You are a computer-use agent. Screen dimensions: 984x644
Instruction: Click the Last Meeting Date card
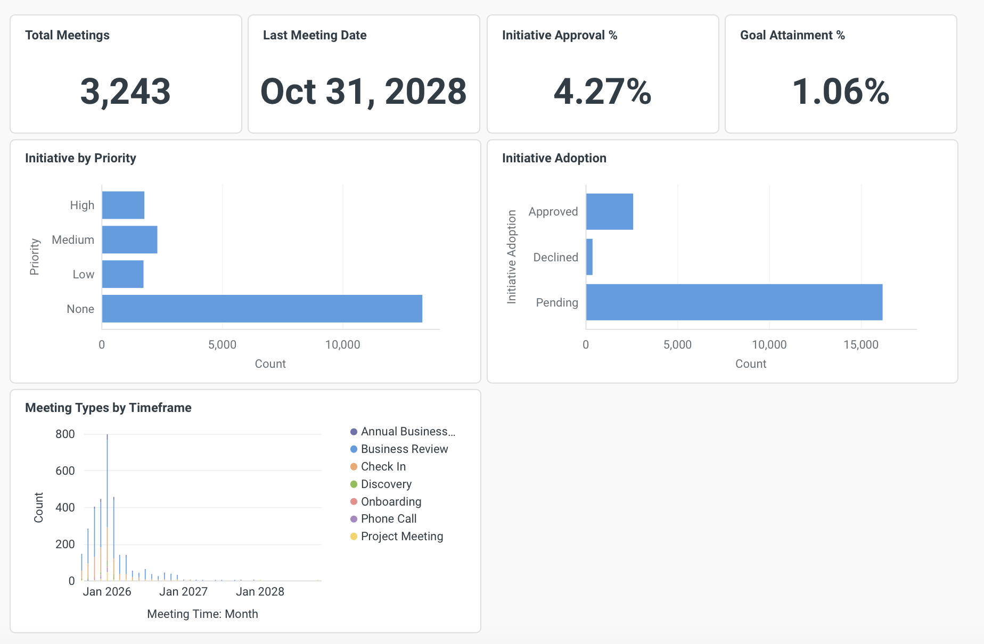[x=364, y=74]
